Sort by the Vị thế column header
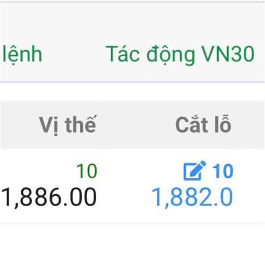 (x=68, y=125)
